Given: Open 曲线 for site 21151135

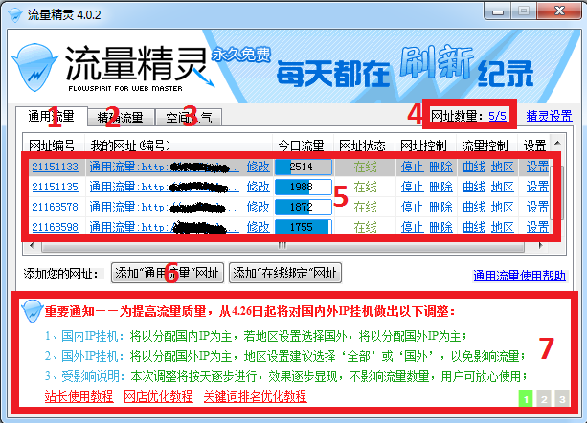Looking at the screenshot, I should (473, 186).
